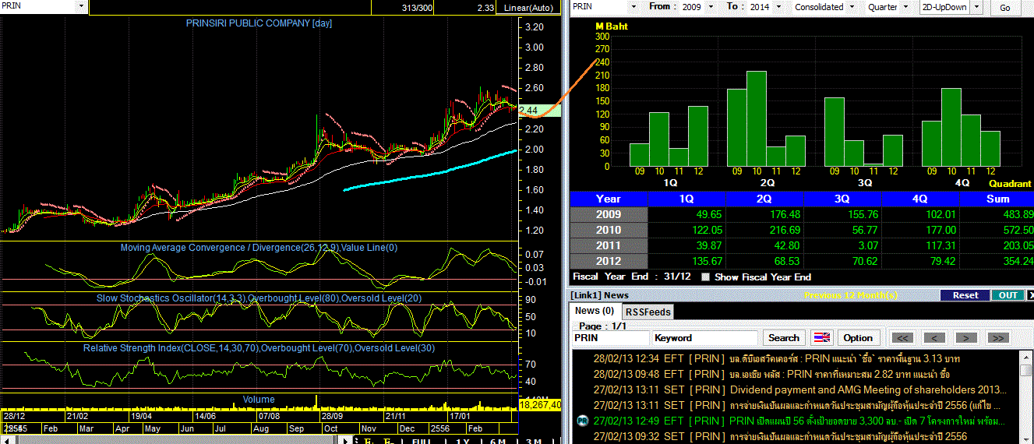Open the Quarter period dropdown
The width and height of the screenshot is (1034, 444).
point(905,7)
